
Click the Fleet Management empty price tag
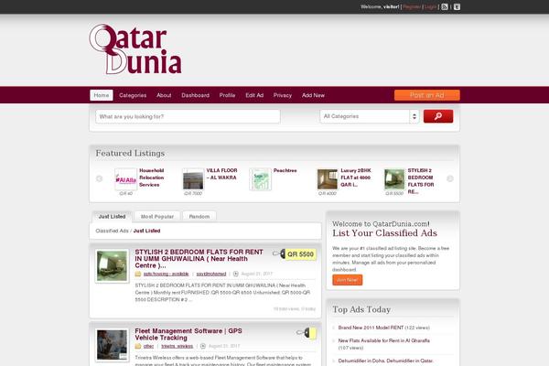(307, 333)
